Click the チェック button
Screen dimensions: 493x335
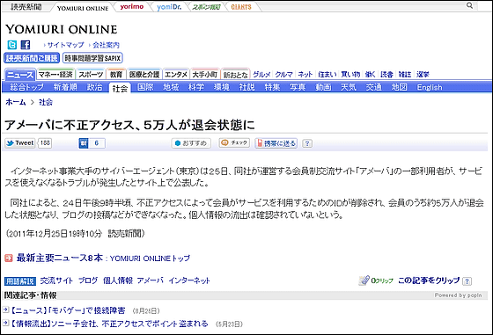tap(234, 142)
